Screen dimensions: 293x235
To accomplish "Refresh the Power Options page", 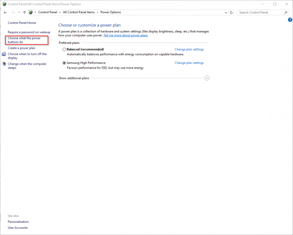I will [x=231, y=13].
